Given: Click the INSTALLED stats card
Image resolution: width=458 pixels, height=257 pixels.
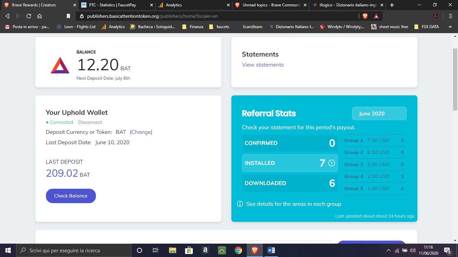Looking at the screenshot, I should [290, 163].
